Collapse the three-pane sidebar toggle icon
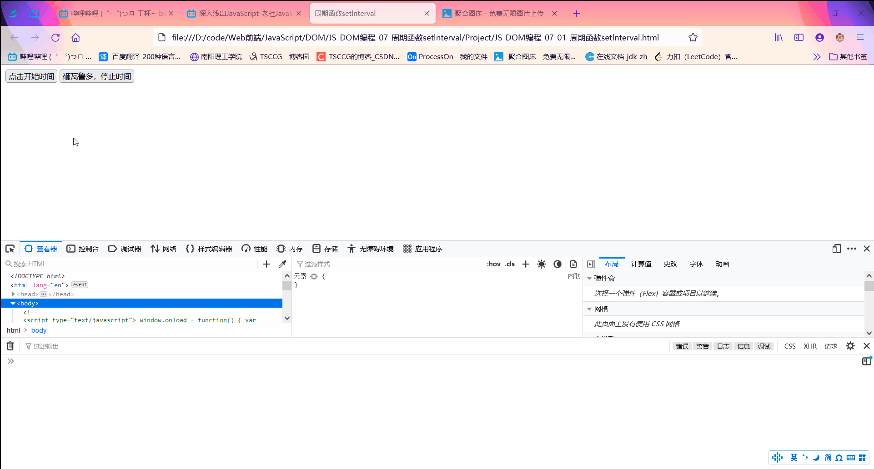 point(591,264)
